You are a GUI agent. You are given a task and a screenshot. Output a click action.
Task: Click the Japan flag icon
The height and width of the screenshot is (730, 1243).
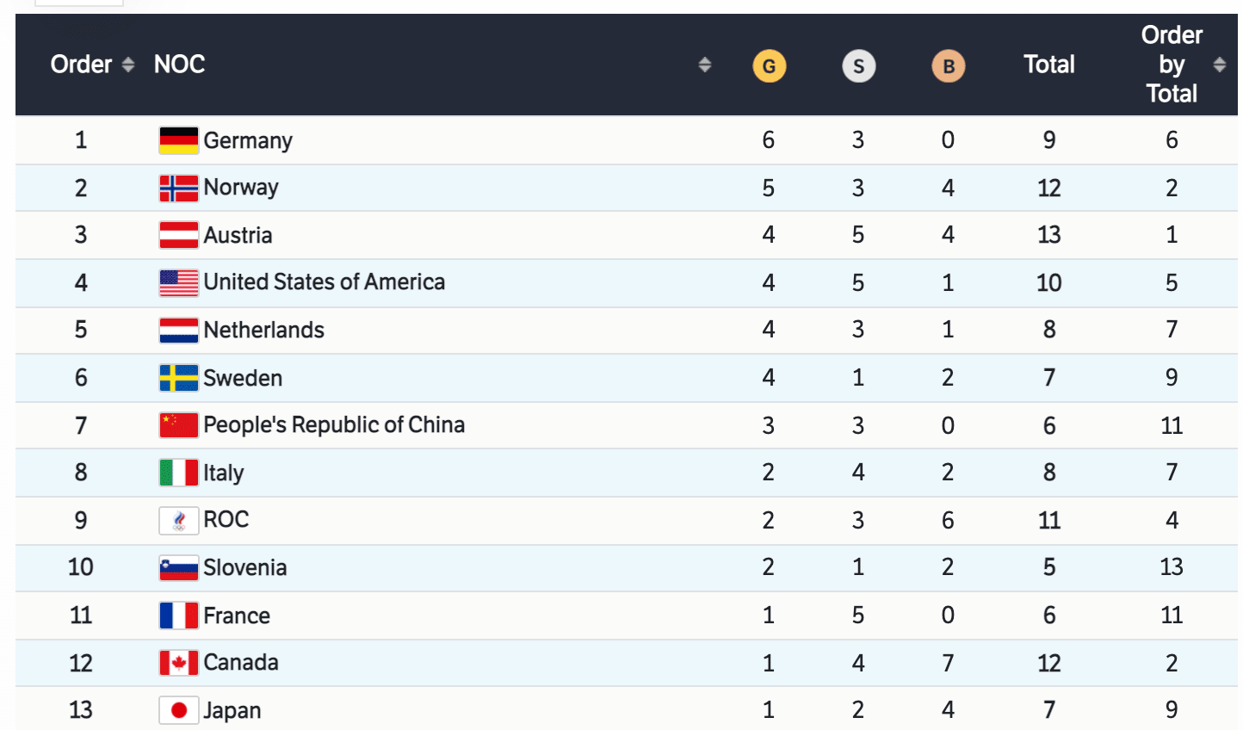coord(179,710)
